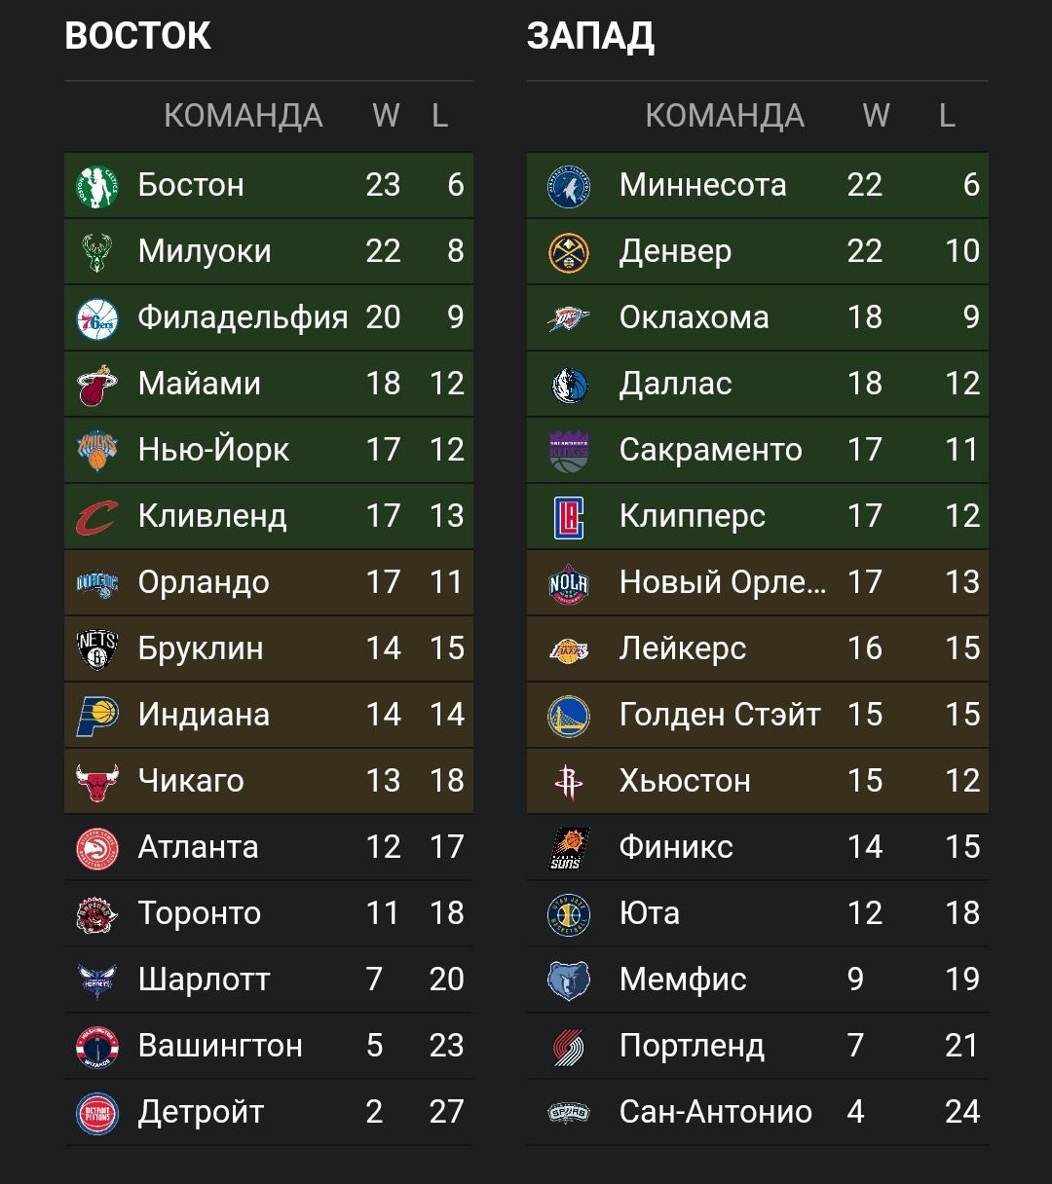The height and width of the screenshot is (1184, 1052).
Task: Select the Denver Nuggets logo
Action: click(569, 251)
